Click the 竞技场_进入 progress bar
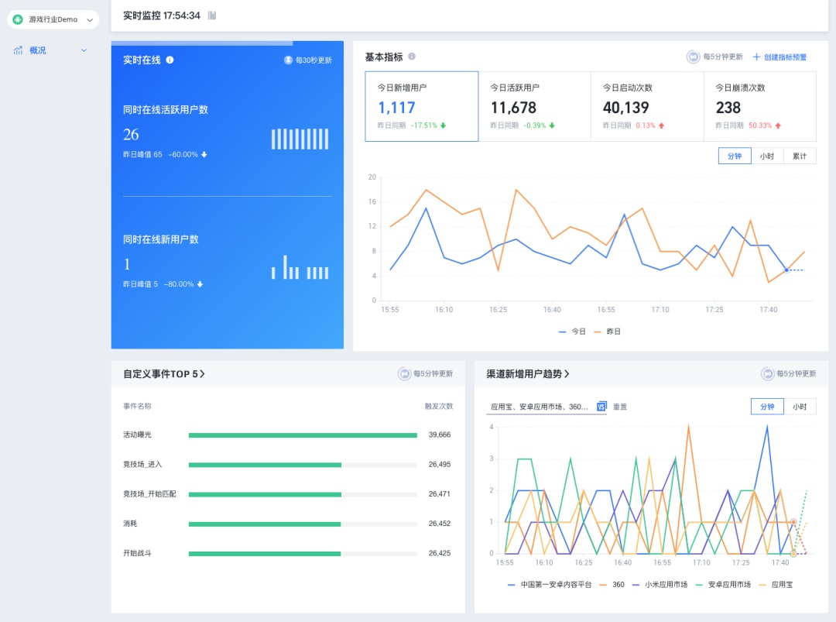Screen dimensions: 836x622 tap(303, 465)
